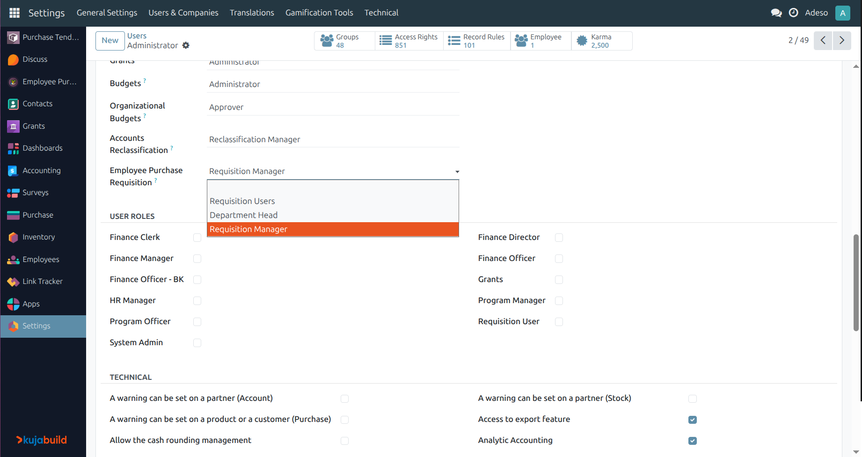Click the New button
Screen dimensions: 862x457
110,41
